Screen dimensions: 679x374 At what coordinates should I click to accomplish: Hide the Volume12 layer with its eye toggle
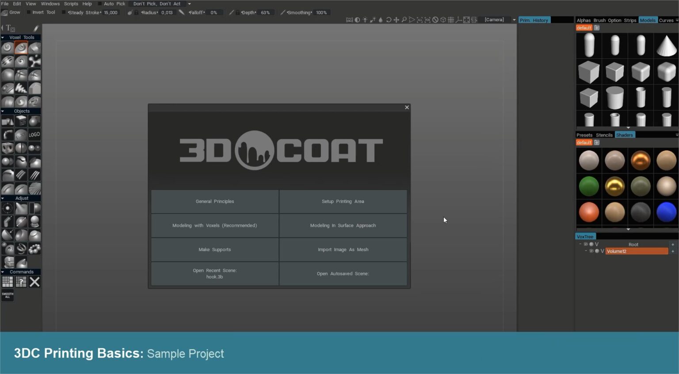592,251
